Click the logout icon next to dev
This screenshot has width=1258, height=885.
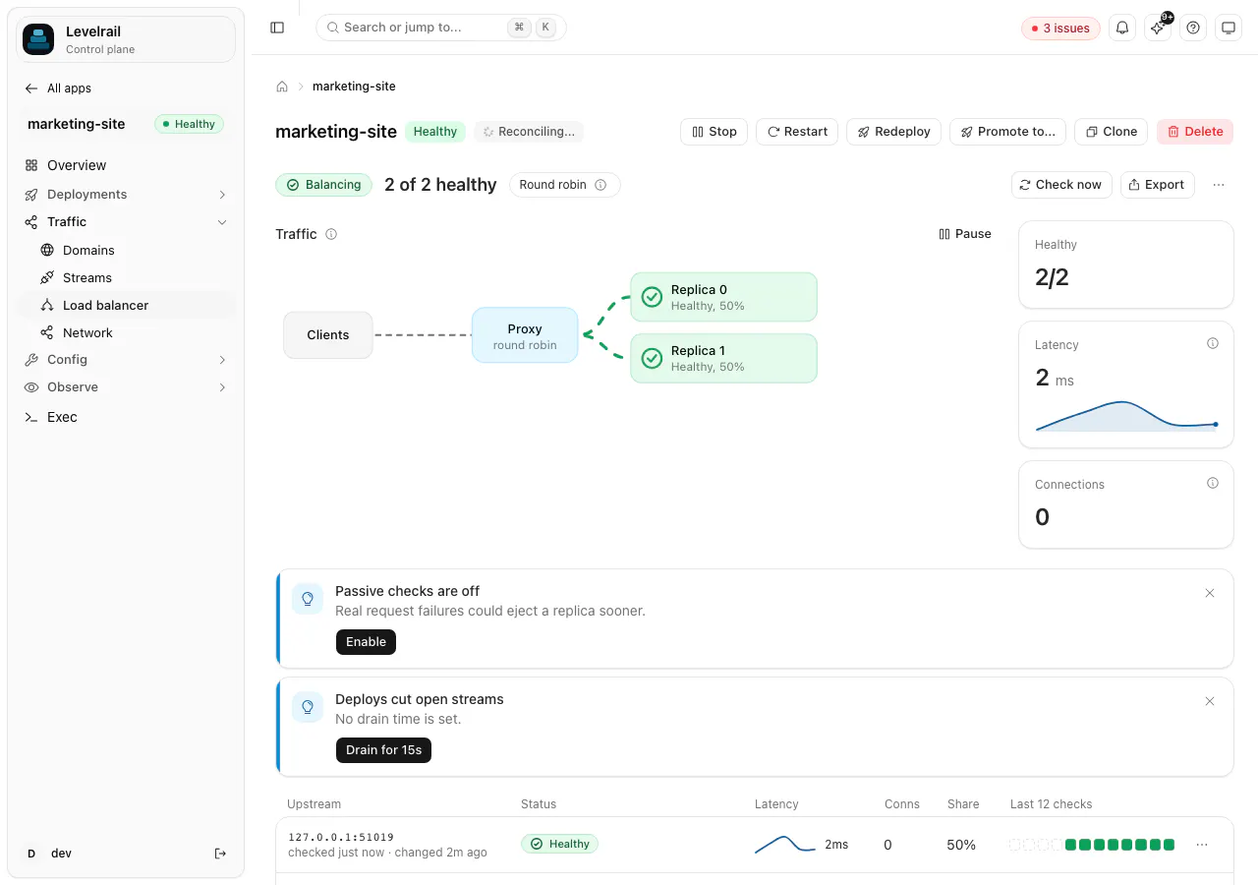click(x=220, y=854)
